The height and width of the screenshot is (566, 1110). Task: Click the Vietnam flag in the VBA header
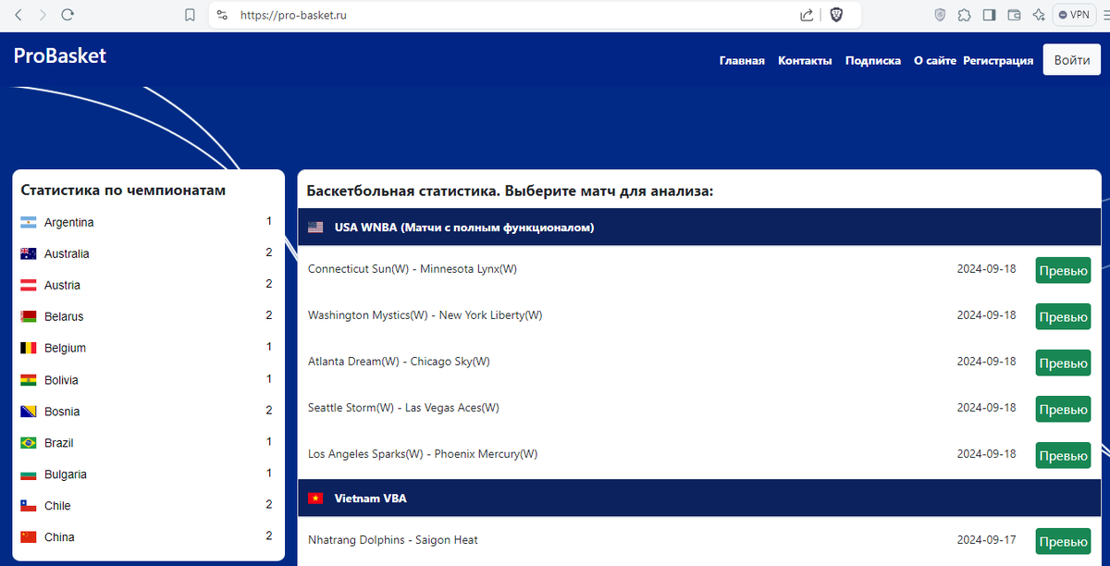(x=315, y=498)
